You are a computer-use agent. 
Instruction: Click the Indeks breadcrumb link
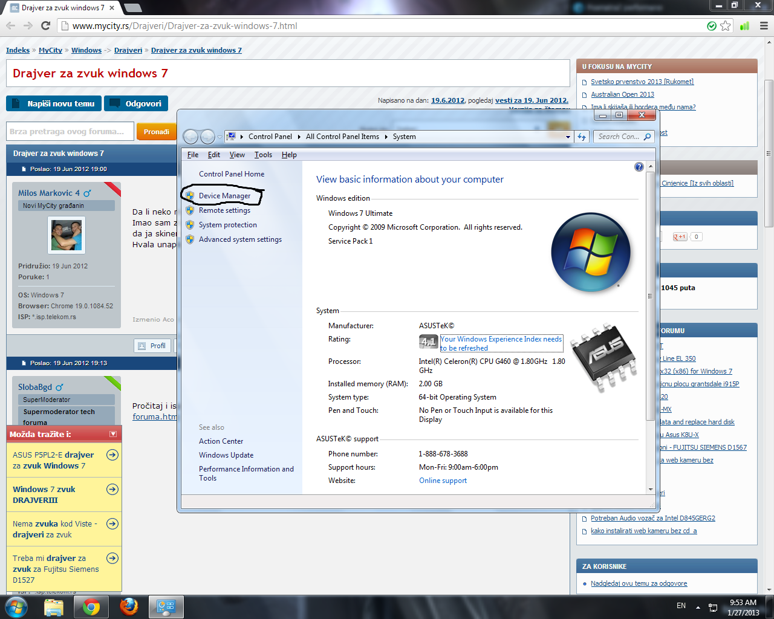pyautogui.click(x=18, y=50)
